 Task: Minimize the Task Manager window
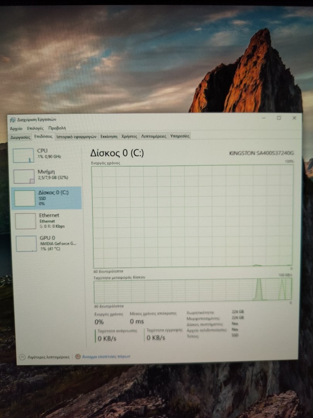click(x=264, y=118)
